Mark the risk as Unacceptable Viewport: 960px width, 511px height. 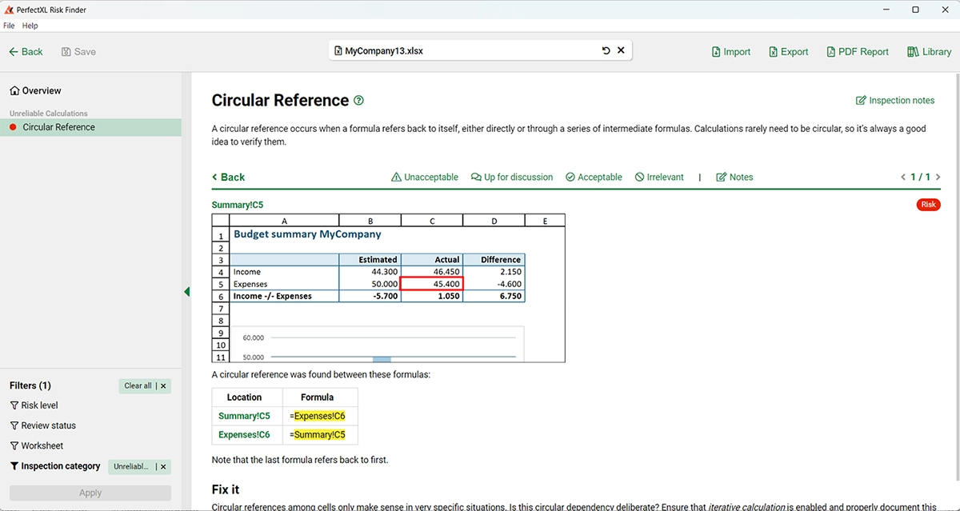(424, 178)
